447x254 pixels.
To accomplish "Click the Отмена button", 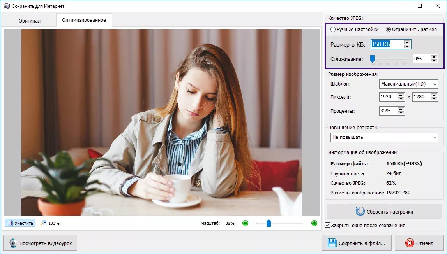I will (x=419, y=243).
